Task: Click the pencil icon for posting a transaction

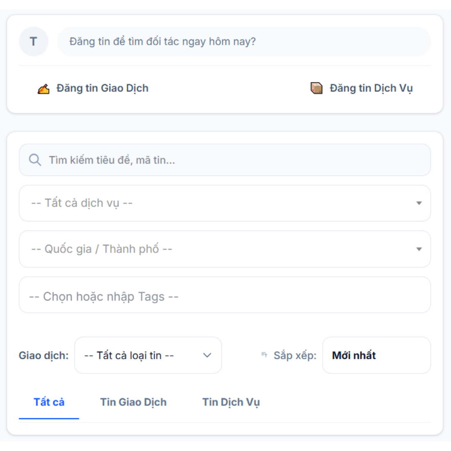Action: coord(43,89)
